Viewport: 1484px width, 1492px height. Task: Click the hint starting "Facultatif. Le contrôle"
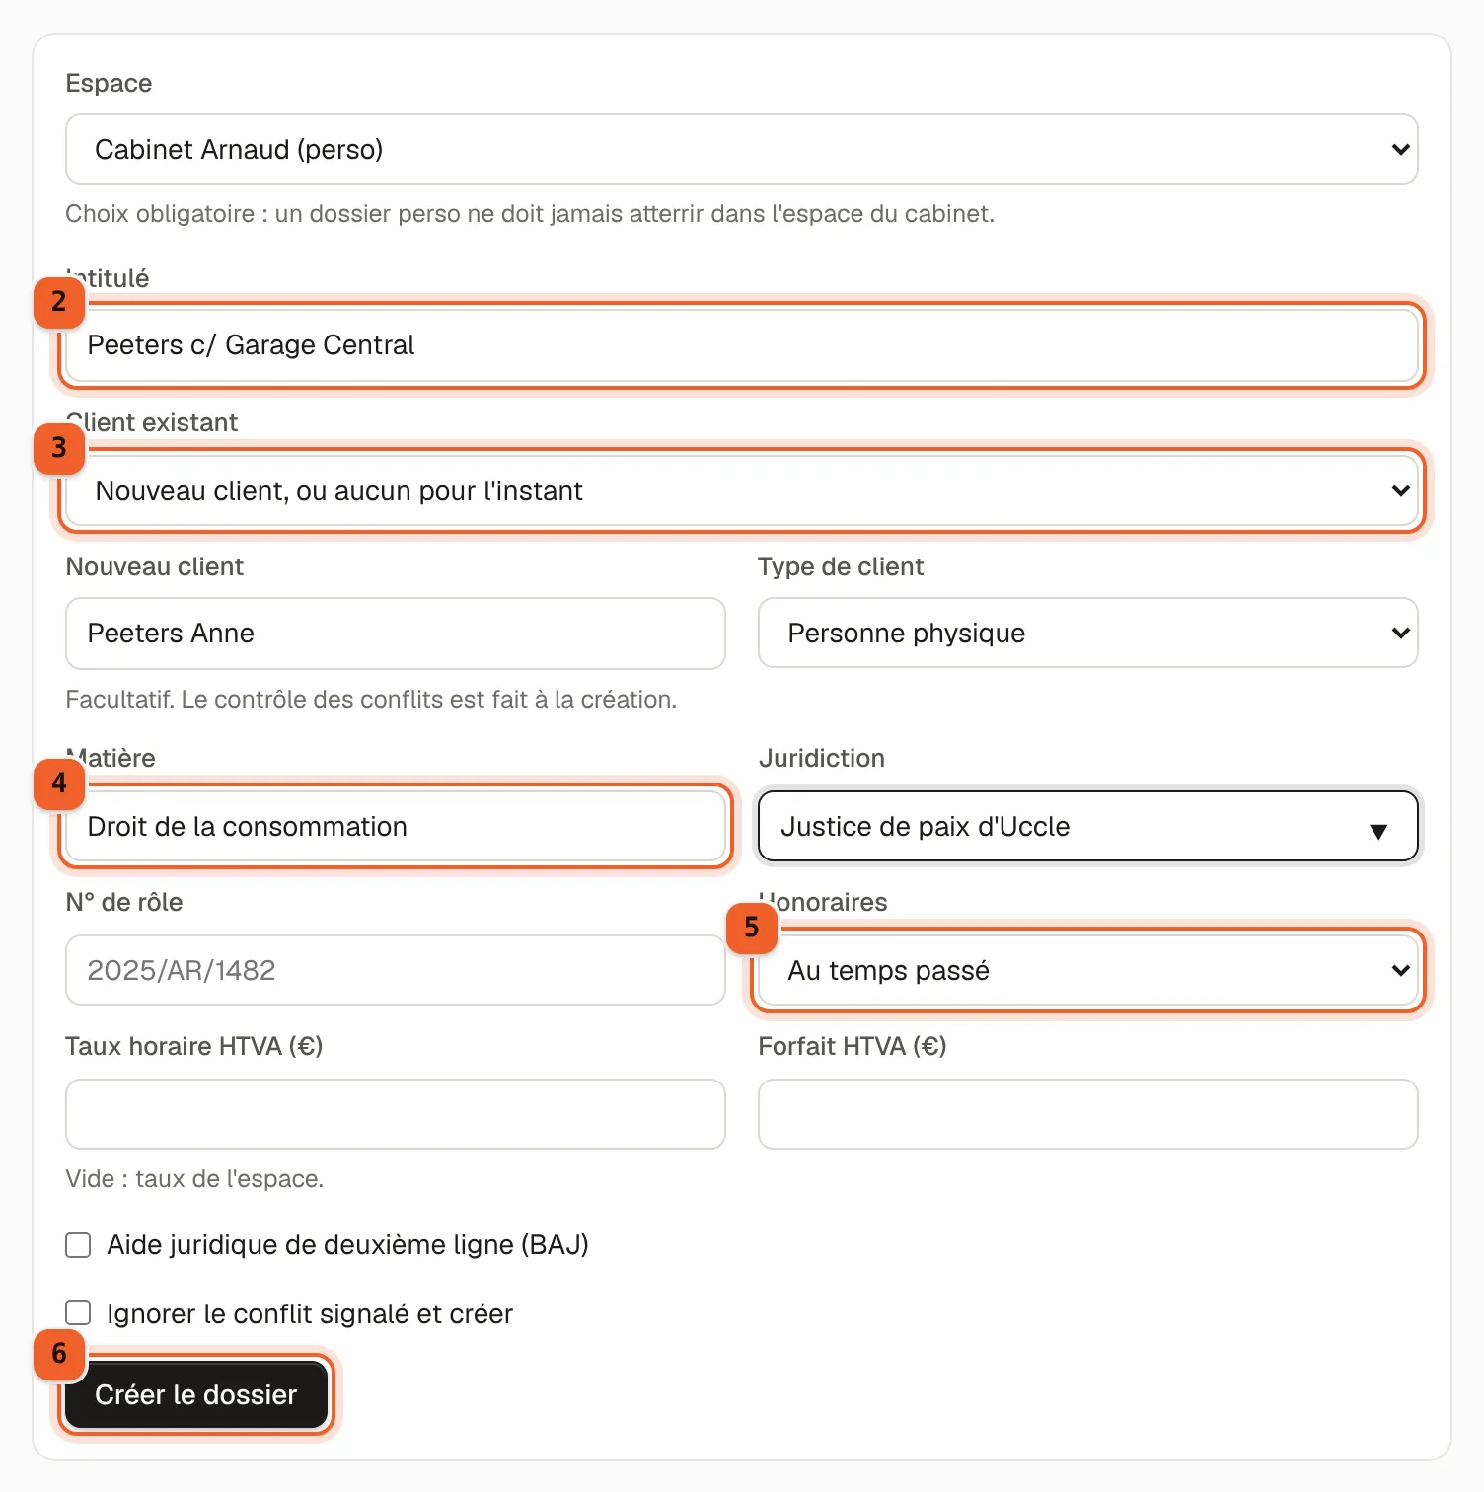point(371,700)
